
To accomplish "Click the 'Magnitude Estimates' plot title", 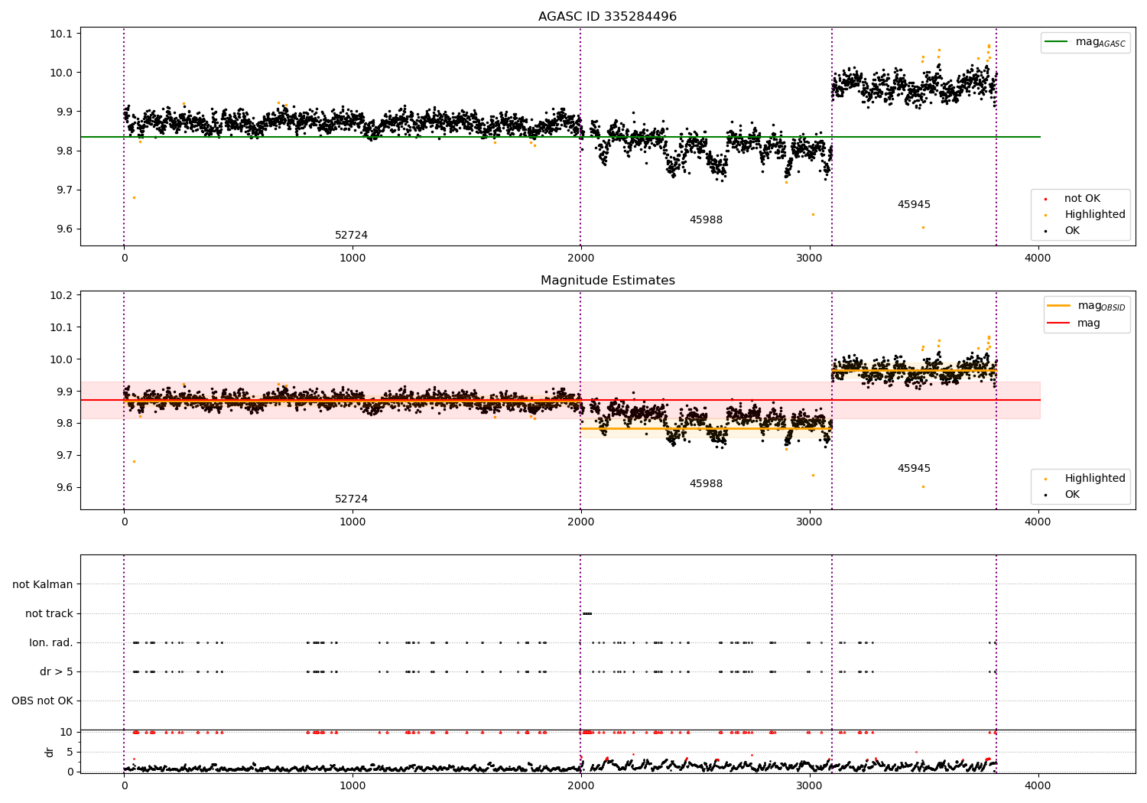I will pyautogui.click(x=607, y=281).
